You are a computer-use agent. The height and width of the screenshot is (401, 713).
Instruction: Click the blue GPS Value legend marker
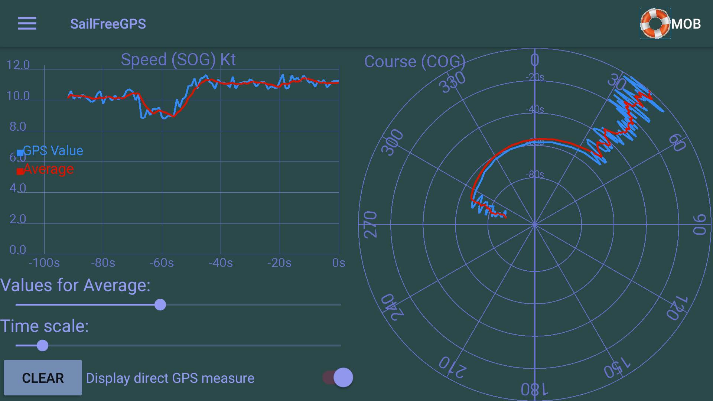click(x=20, y=153)
